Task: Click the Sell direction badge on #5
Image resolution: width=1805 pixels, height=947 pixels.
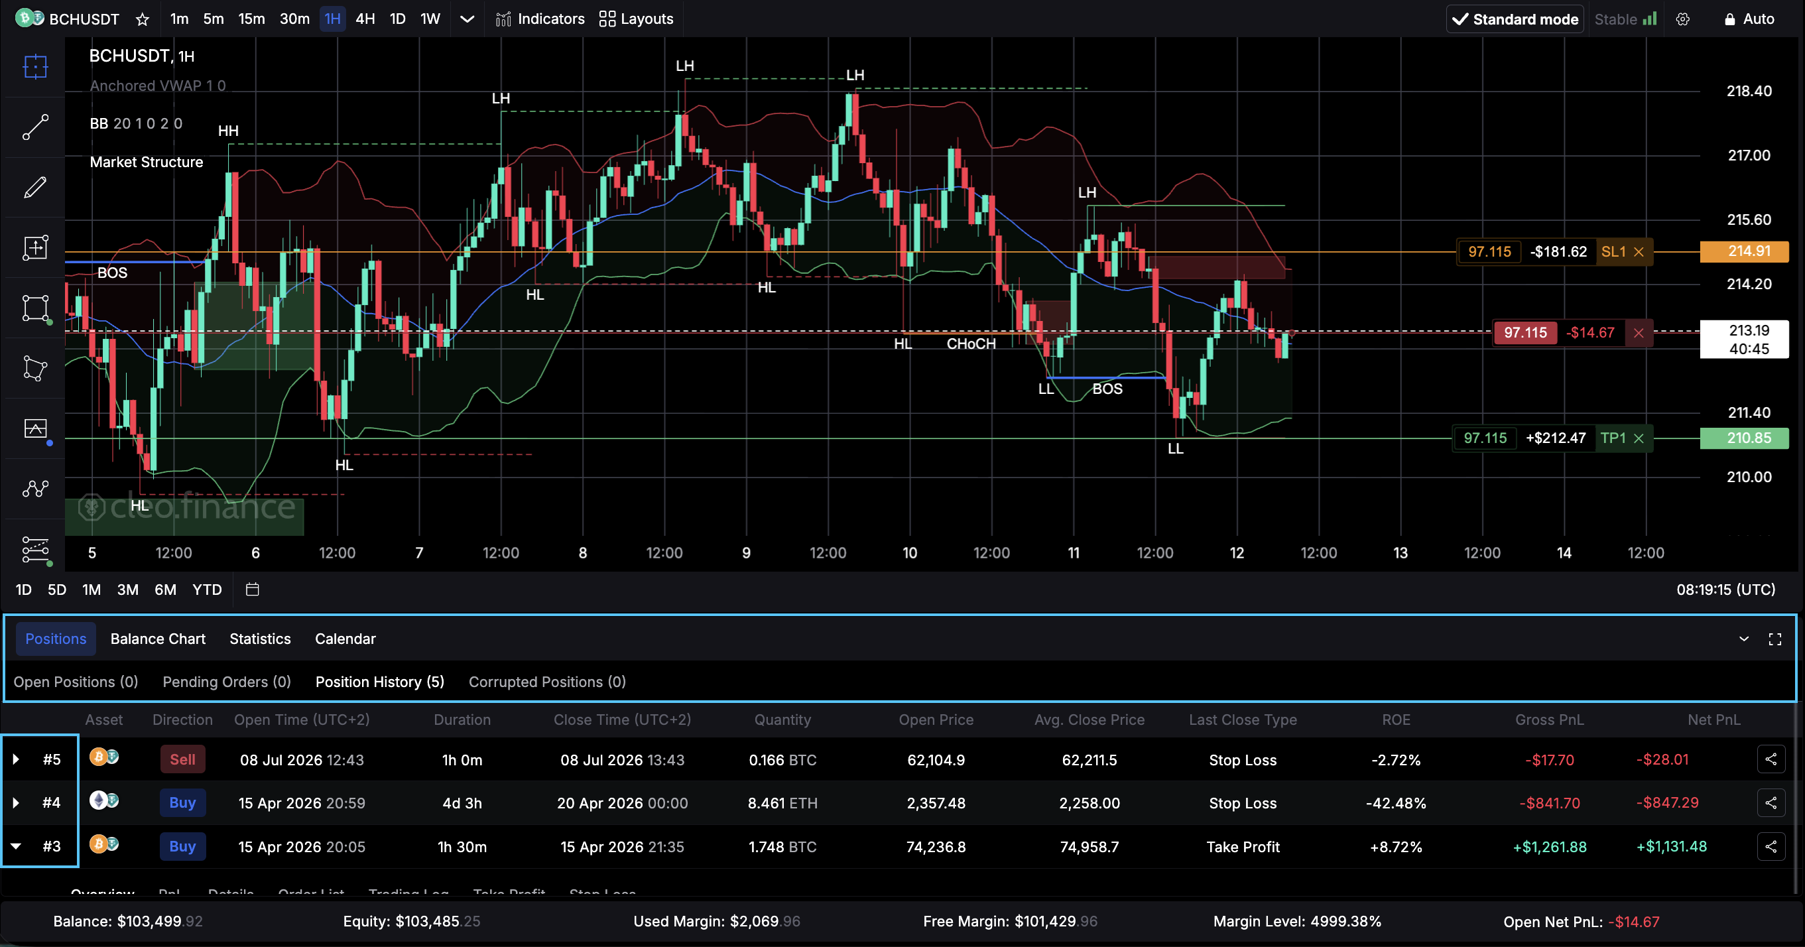Action: click(x=182, y=759)
